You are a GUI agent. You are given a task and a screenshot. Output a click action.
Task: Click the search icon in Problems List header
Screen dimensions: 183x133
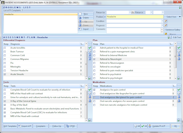180,7
